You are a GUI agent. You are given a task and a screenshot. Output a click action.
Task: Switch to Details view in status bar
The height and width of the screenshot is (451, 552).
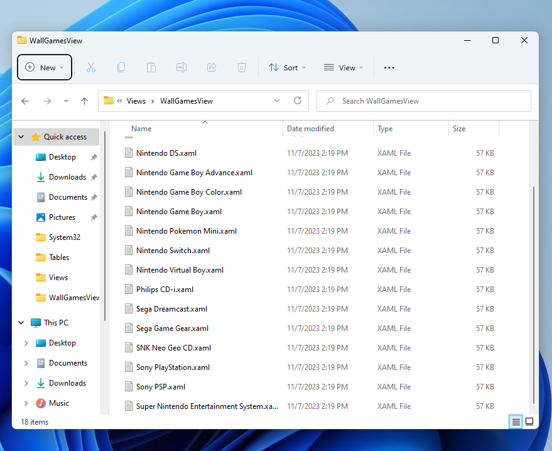point(516,421)
